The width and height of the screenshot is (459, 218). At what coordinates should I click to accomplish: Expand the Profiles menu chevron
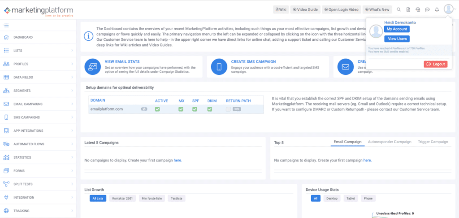pyautogui.click(x=72, y=64)
